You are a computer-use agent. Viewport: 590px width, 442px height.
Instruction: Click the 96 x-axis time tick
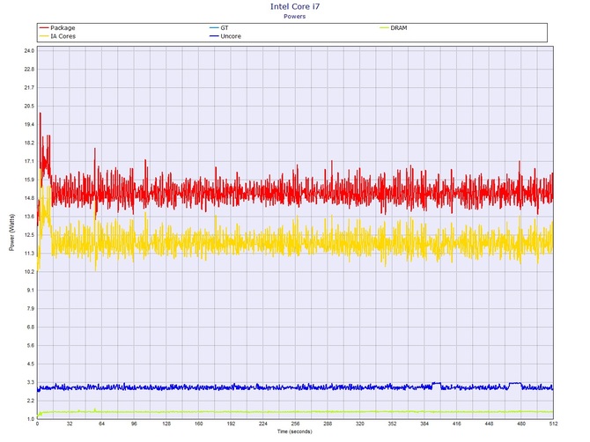click(134, 424)
